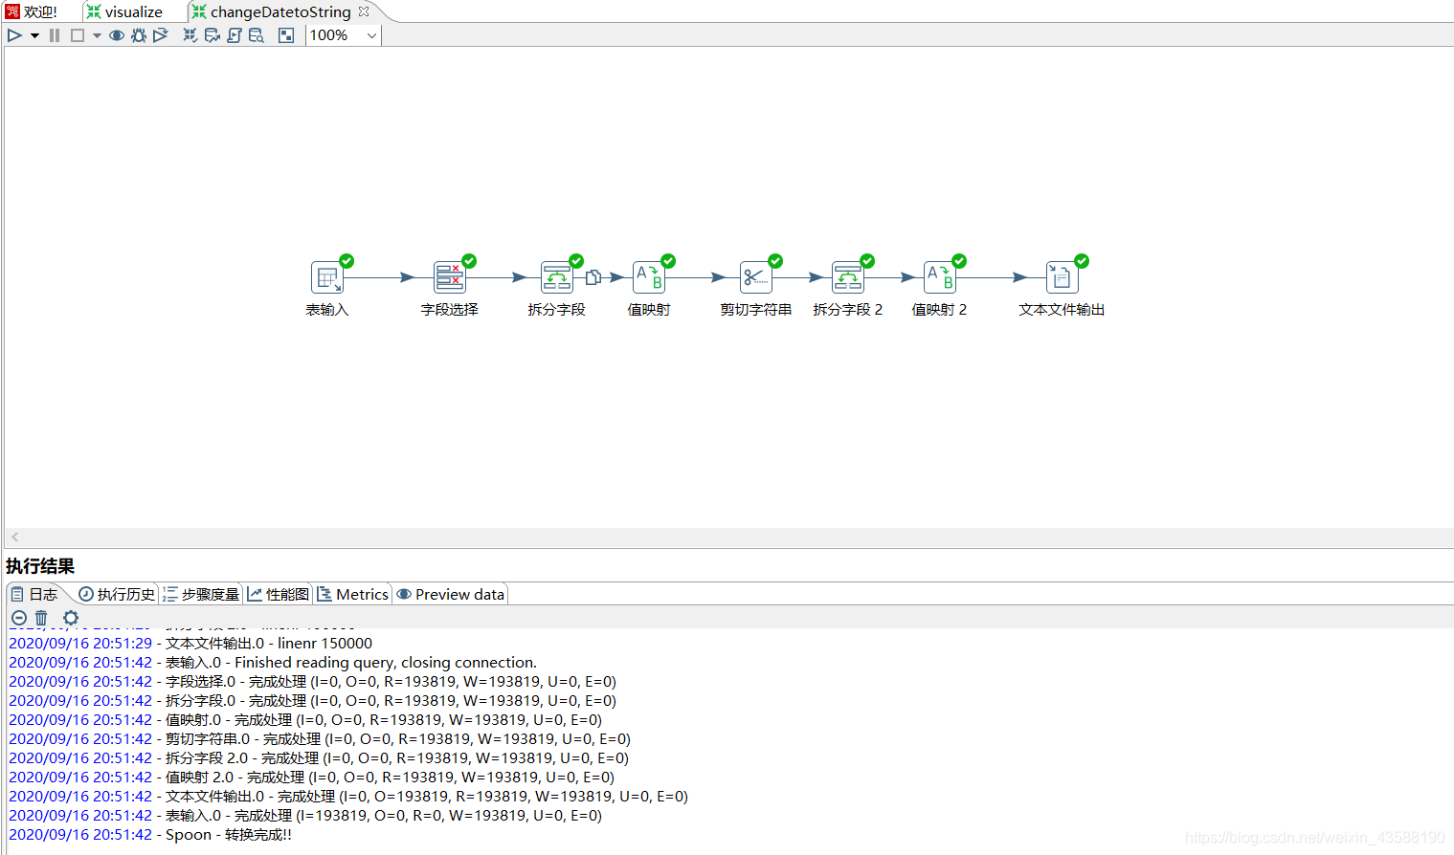Open the 日志 tab
Screen dimensions: 1454x855
click(x=34, y=594)
